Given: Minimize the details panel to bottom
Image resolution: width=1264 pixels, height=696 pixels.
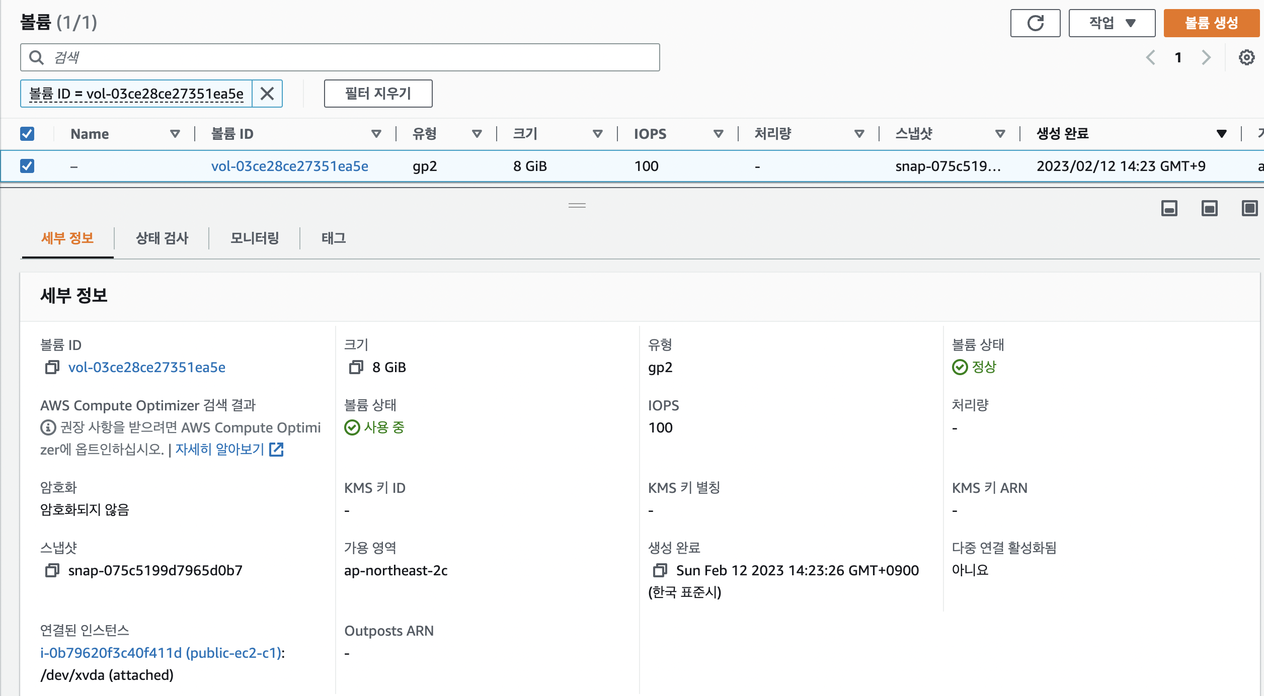Looking at the screenshot, I should click(1169, 208).
